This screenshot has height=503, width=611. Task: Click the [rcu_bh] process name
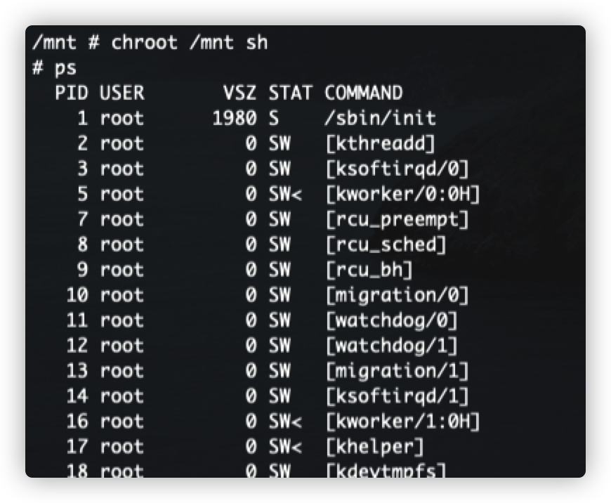tap(369, 270)
